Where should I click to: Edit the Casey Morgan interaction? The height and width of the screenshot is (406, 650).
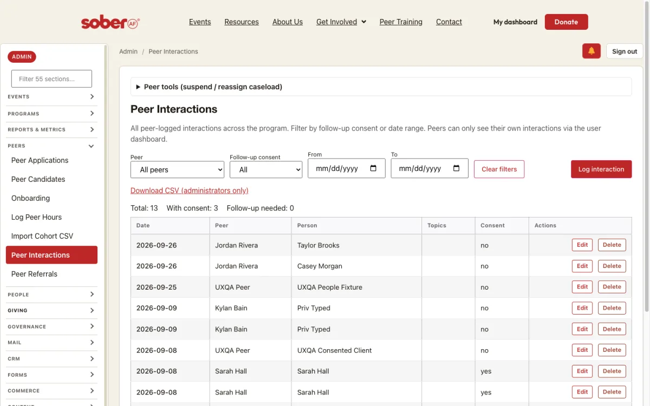pyautogui.click(x=582, y=266)
